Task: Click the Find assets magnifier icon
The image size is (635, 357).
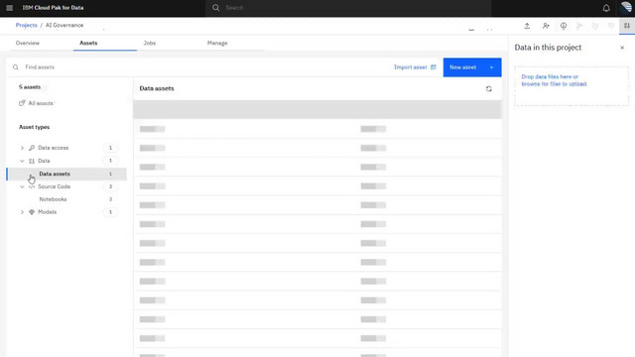Action: (x=16, y=67)
